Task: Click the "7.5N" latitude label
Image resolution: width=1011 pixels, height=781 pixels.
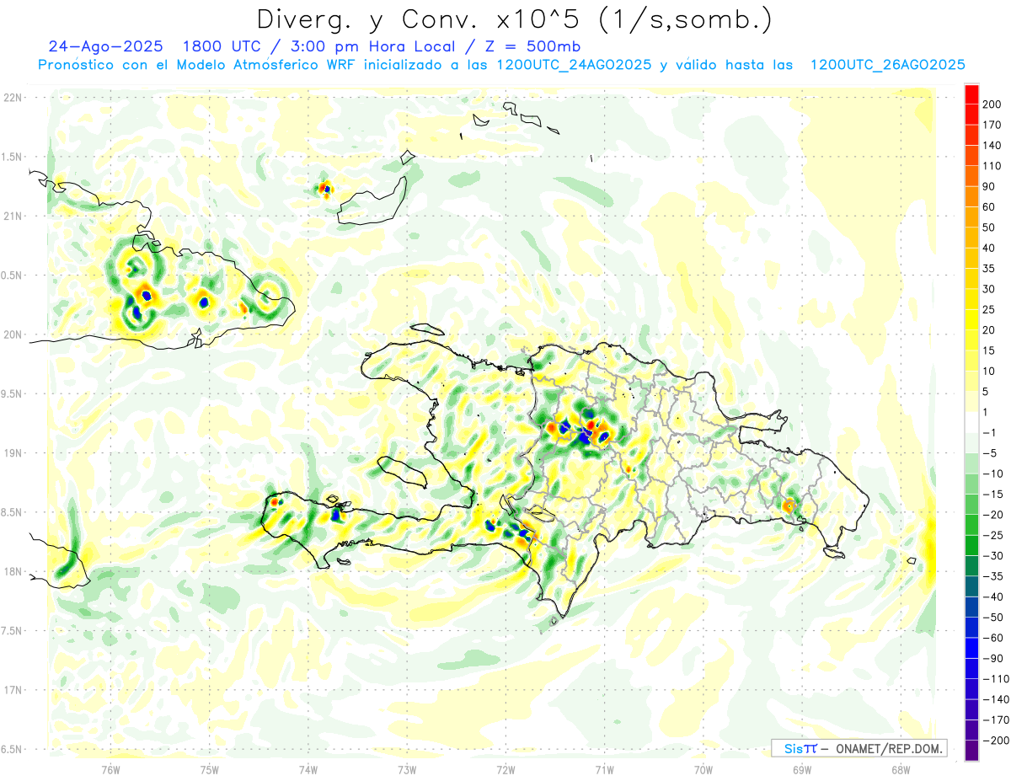Action: (x=13, y=630)
